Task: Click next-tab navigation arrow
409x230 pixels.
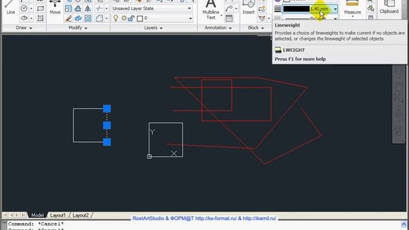Action: pos(17,215)
